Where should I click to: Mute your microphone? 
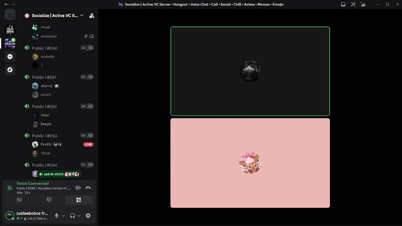coord(57,216)
